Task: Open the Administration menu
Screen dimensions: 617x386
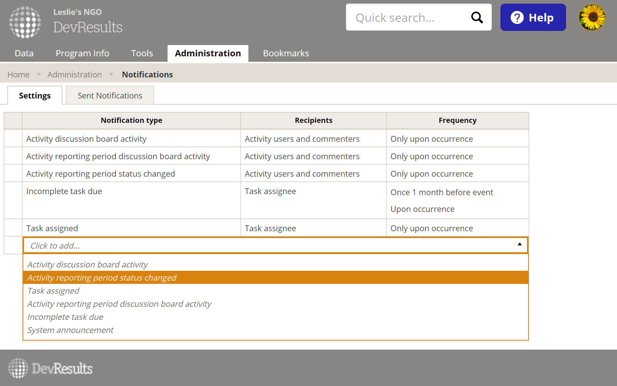Action: pos(208,53)
